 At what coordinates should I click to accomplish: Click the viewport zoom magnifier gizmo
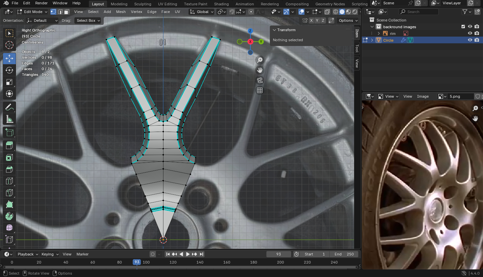pos(259,60)
